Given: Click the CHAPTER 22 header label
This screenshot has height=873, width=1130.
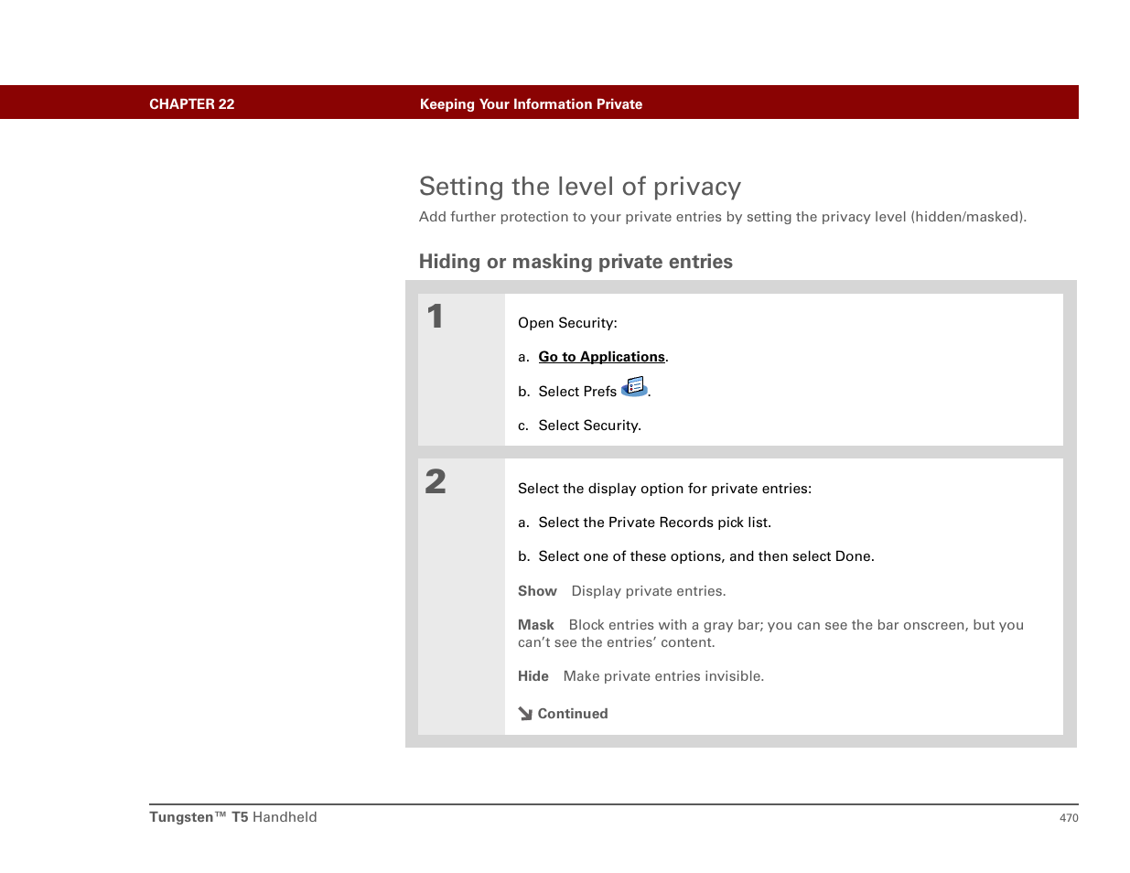Looking at the screenshot, I should click(x=191, y=104).
